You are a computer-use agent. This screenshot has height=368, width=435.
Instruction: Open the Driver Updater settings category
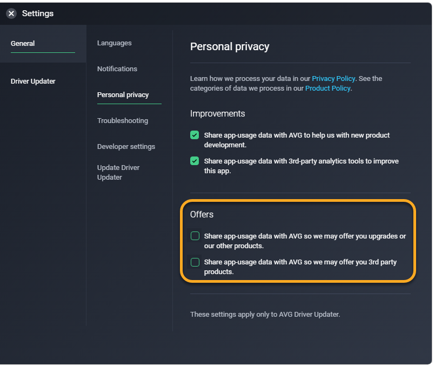33,81
